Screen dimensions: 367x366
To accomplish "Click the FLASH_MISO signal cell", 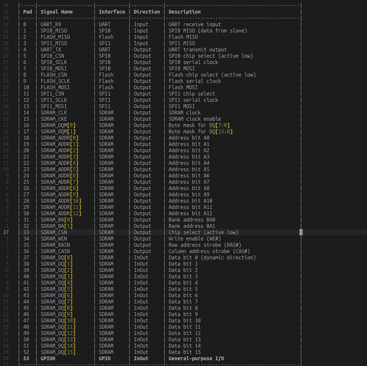I will pyautogui.click(x=55, y=37).
